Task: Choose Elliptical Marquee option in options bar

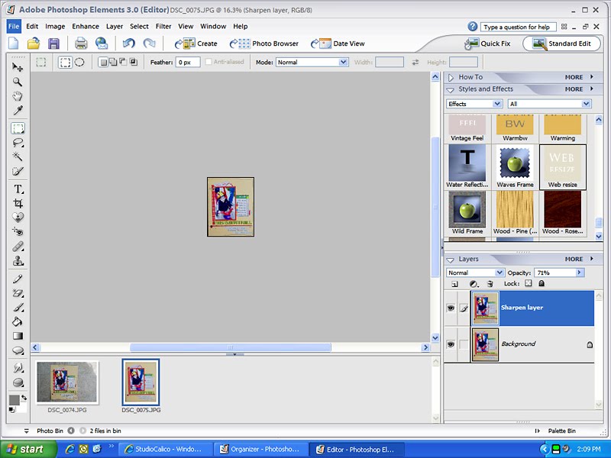Action: 79,63
